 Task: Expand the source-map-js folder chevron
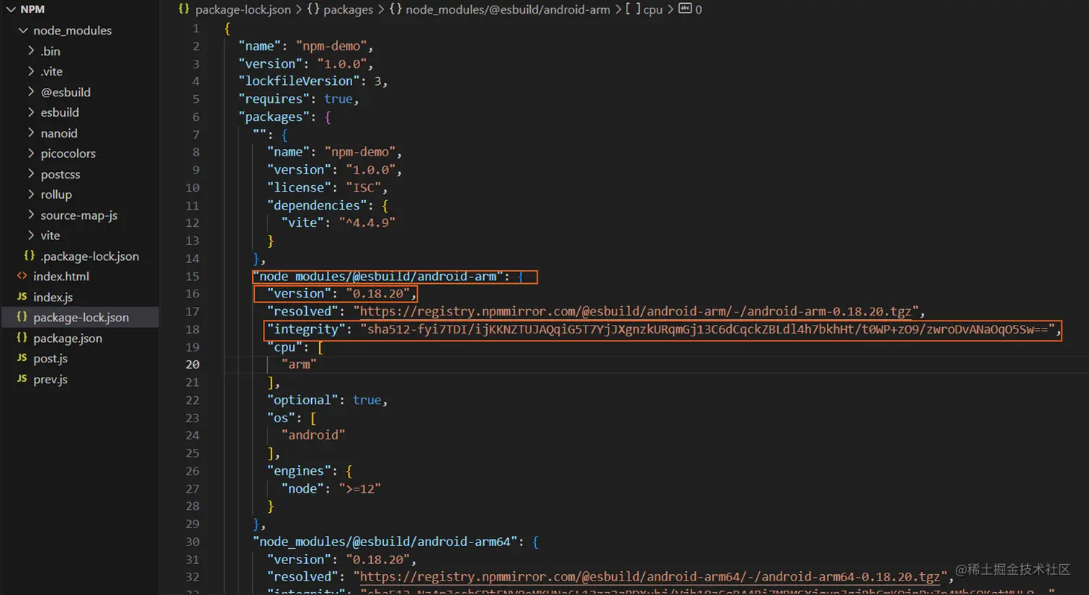31,215
